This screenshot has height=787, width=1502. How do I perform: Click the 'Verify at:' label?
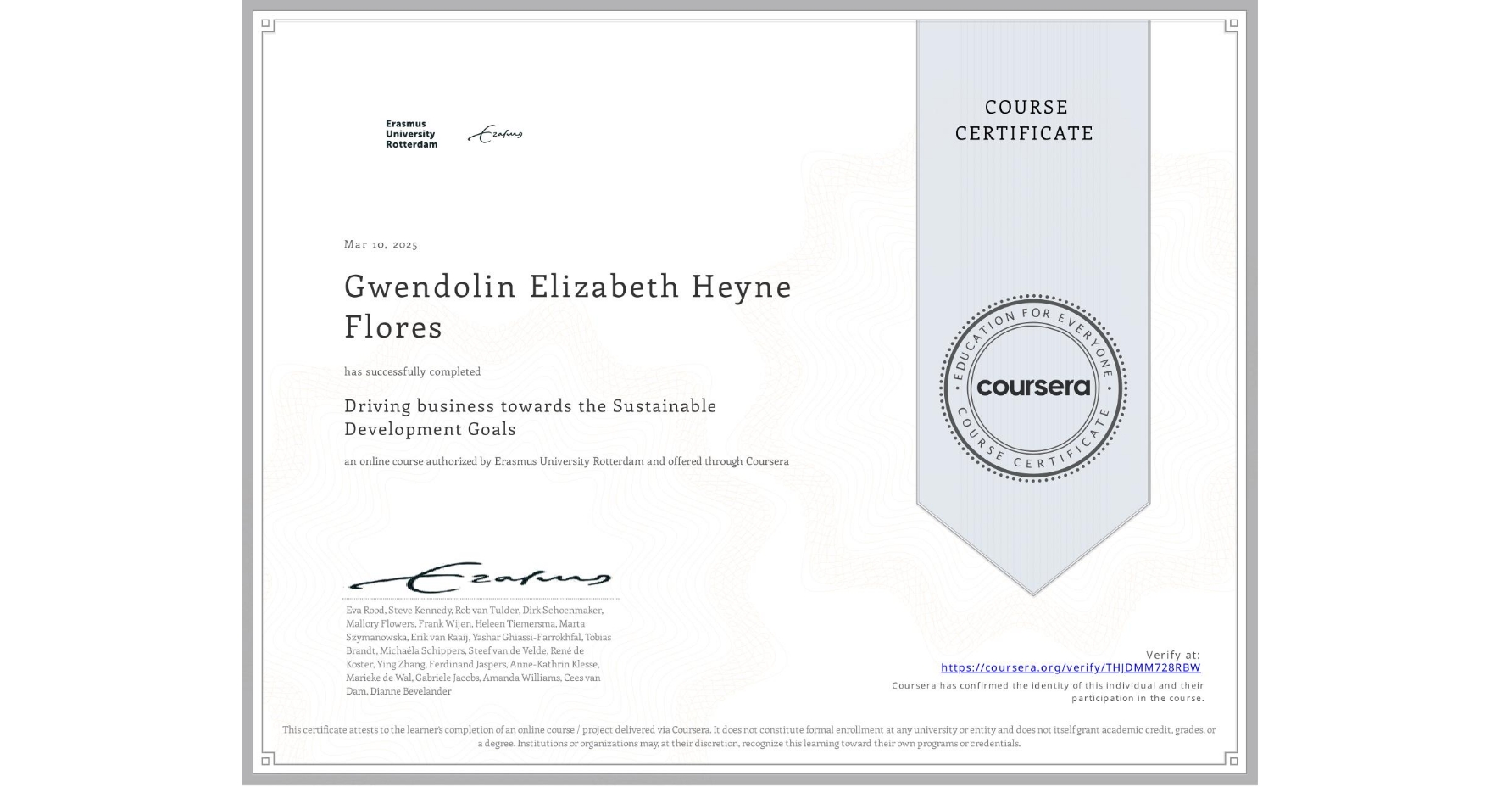pos(1173,655)
